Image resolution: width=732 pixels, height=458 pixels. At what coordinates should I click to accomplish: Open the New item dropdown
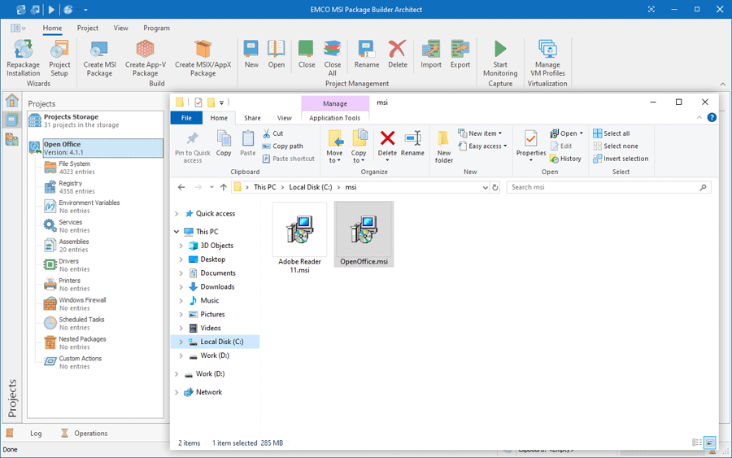[x=481, y=133]
